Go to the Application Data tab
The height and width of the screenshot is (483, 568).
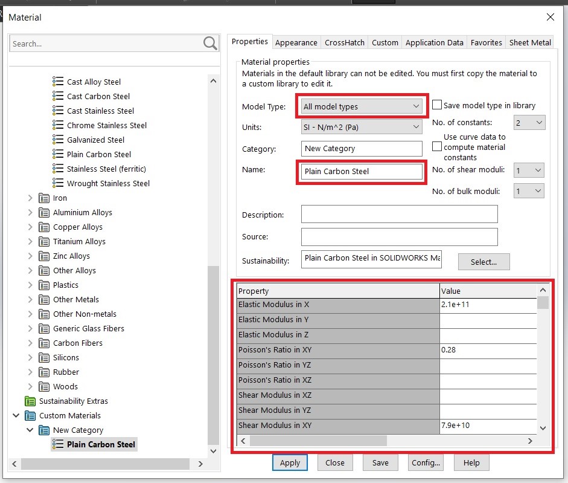click(435, 42)
